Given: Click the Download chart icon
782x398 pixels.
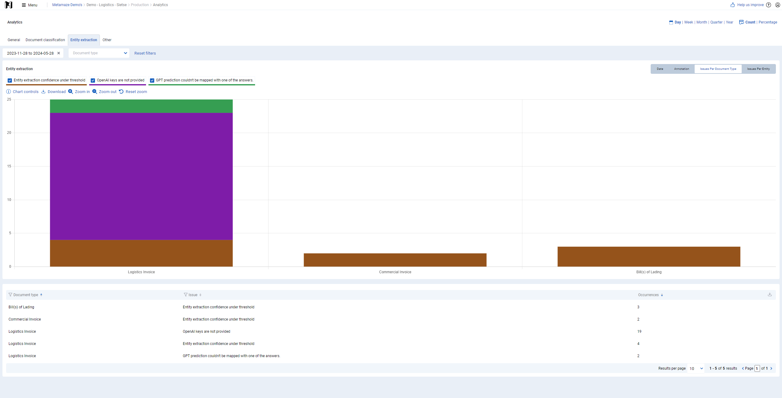Looking at the screenshot, I should (43, 91).
